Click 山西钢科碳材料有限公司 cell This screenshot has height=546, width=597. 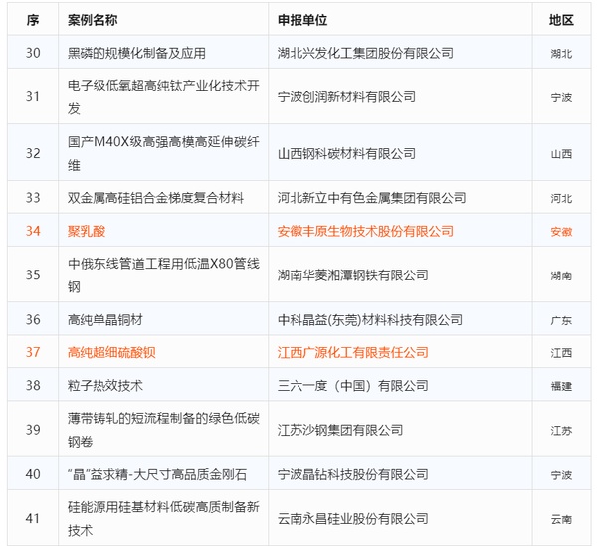[346, 154]
